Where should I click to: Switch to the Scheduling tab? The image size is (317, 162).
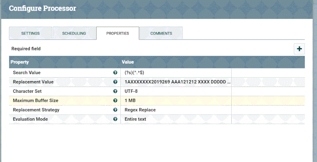click(74, 33)
